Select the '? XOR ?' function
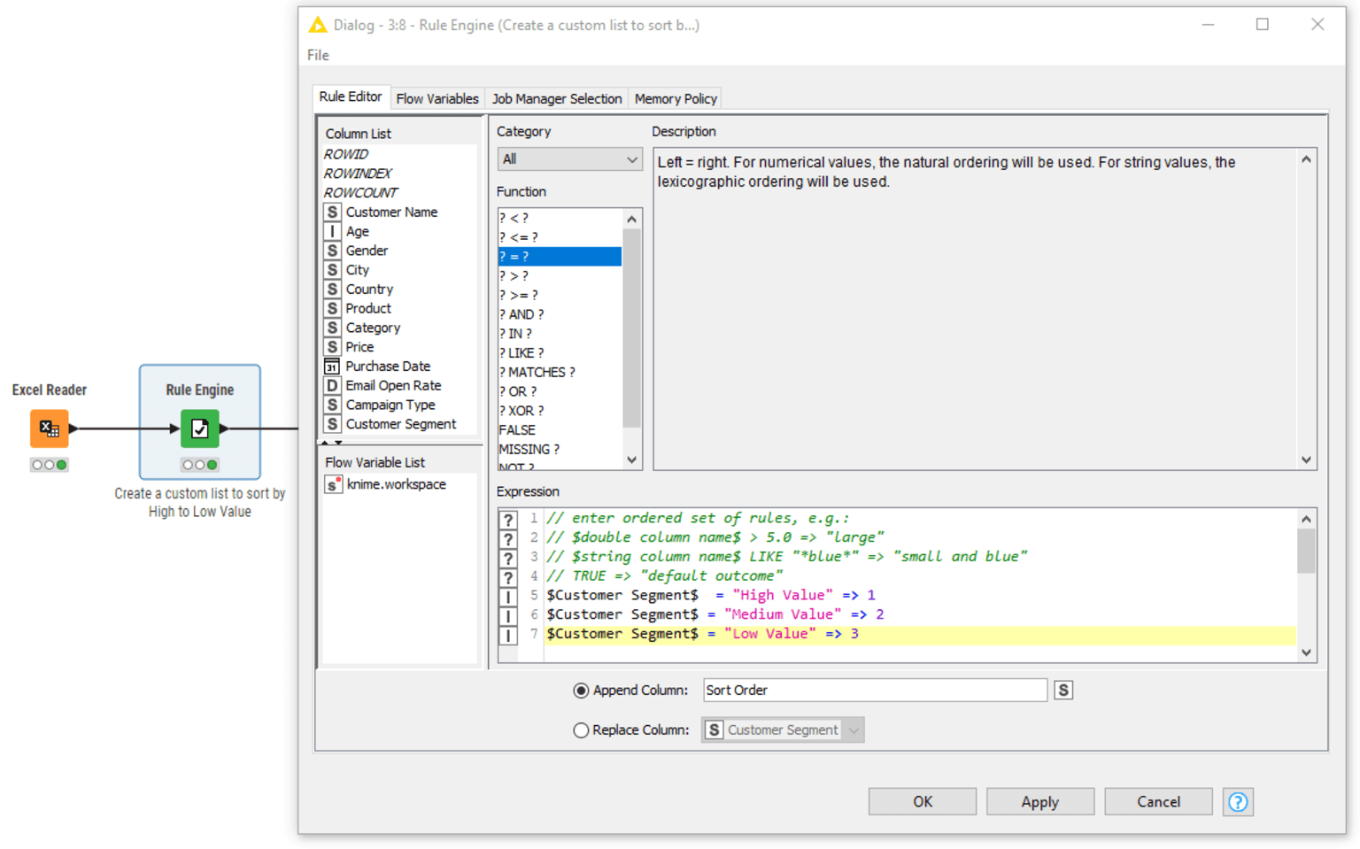This screenshot has width=1360, height=849. (560, 411)
